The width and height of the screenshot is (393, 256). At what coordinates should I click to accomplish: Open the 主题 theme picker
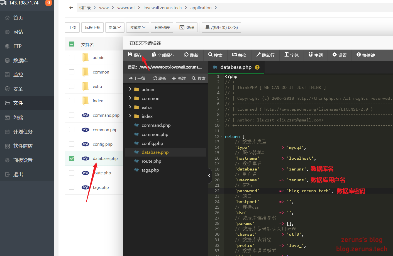pyautogui.click(x=316, y=55)
